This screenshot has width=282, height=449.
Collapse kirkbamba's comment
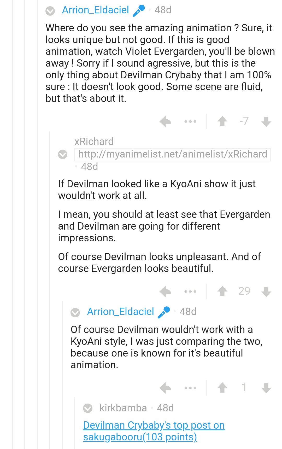[88, 408]
